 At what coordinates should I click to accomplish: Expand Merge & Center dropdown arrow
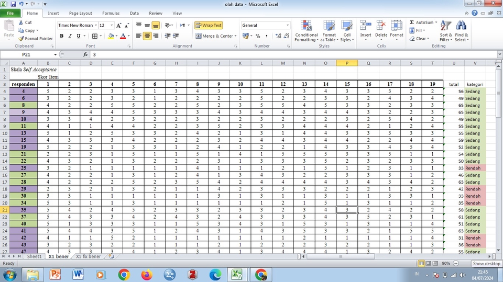(235, 36)
